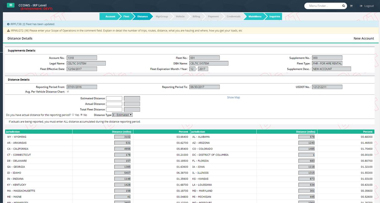
Task: Click the Wyoming distance miles field
Action: click(x=122, y=137)
